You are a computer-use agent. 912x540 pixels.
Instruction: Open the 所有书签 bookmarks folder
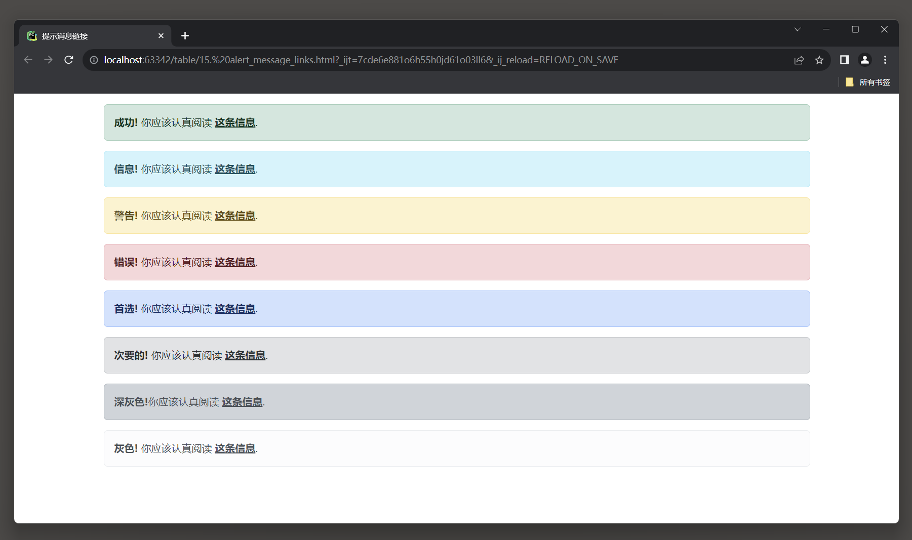click(868, 82)
